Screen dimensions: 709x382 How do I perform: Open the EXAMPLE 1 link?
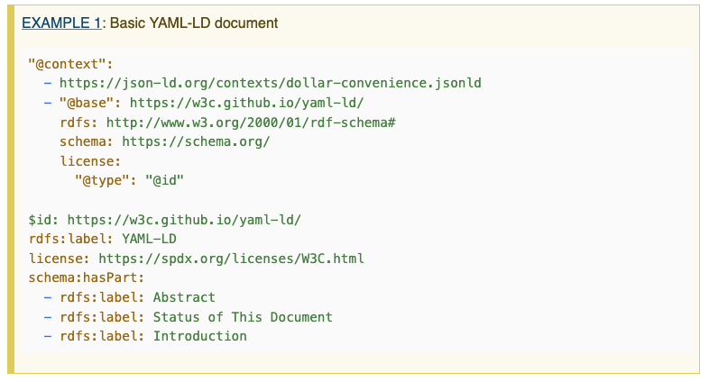(61, 23)
